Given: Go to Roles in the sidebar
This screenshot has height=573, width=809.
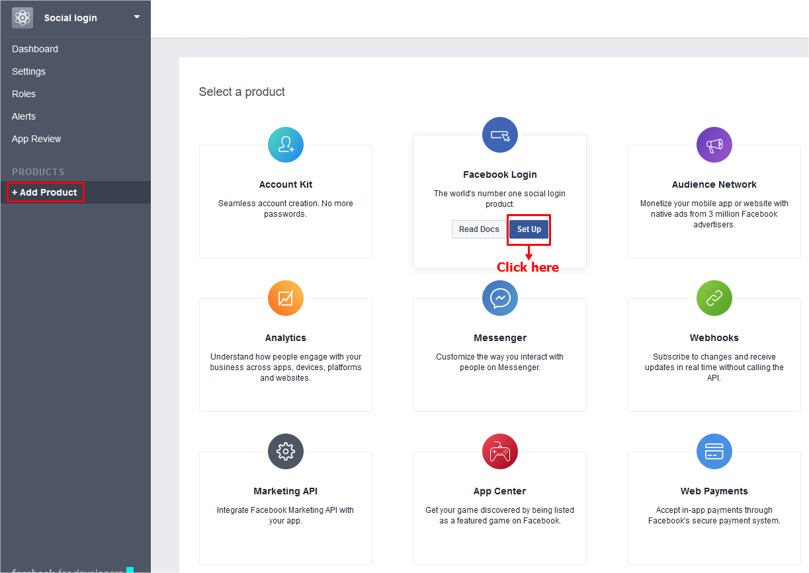Looking at the screenshot, I should click(24, 94).
